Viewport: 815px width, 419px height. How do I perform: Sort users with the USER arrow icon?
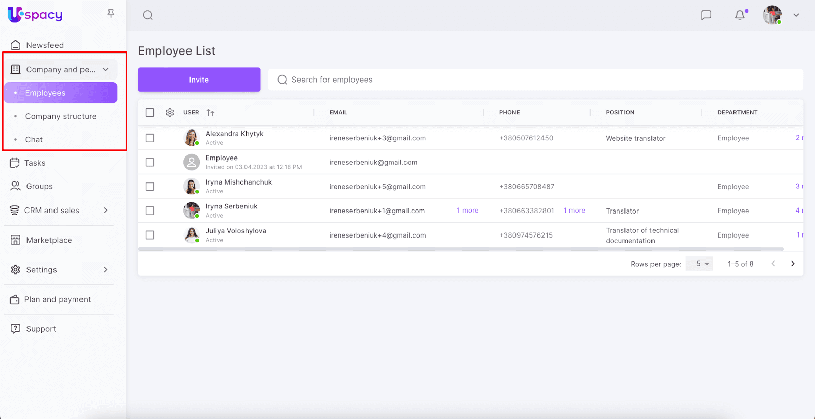click(x=210, y=113)
